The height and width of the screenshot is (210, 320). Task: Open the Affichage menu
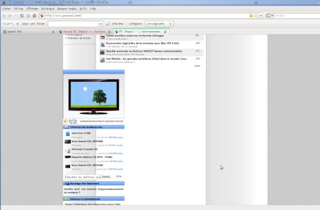[x=32, y=8]
